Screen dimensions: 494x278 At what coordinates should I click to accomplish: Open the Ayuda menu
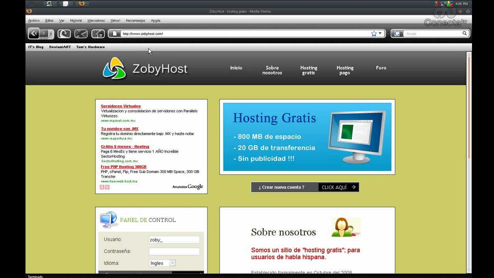156,20
